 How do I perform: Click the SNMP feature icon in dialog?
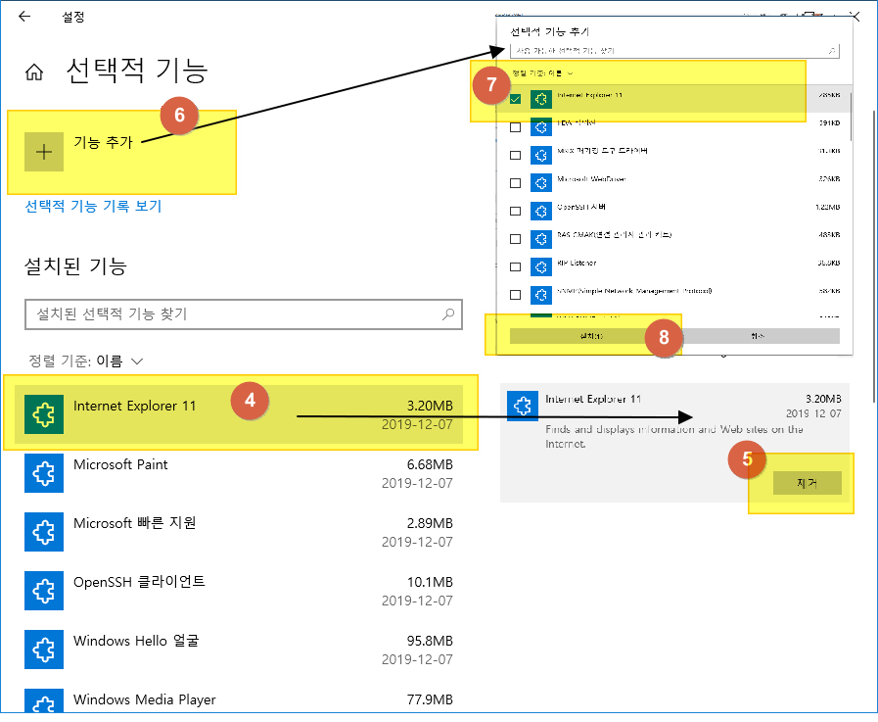click(541, 295)
